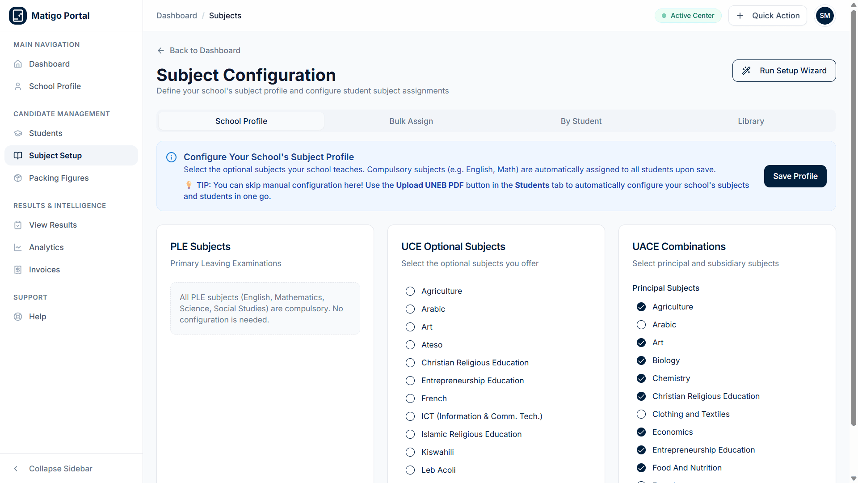Select UCE Agriculture optional subject
This screenshot has width=858, height=483.
coord(410,291)
